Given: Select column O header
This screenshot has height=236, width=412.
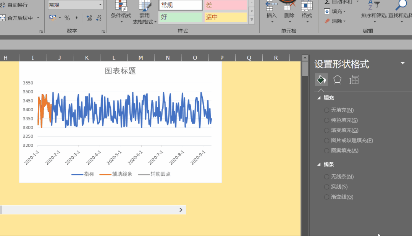Looking at the screenshot, I should pos(195,58).
